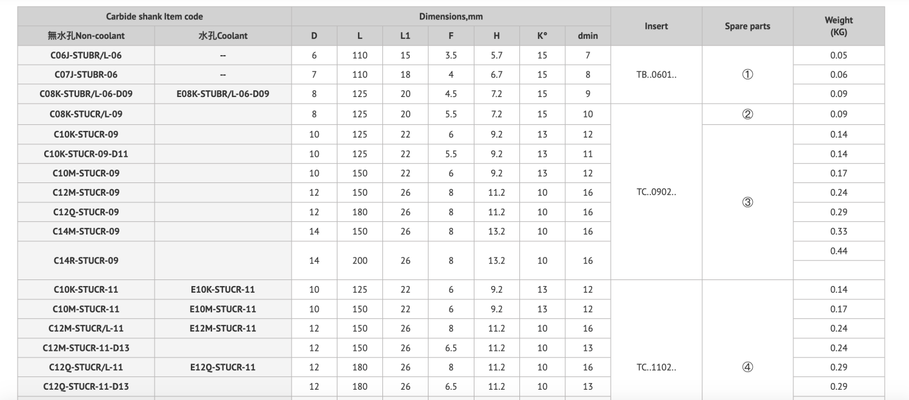Click the dmin column header
Image resolution: width=909 pixels, height=400 pixels.
[x=588, y=36]
